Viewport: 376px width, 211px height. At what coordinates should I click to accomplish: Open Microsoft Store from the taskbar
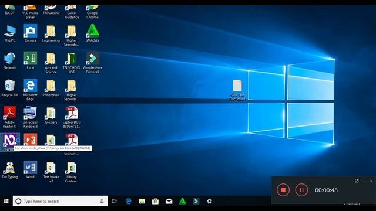point(155,201)
